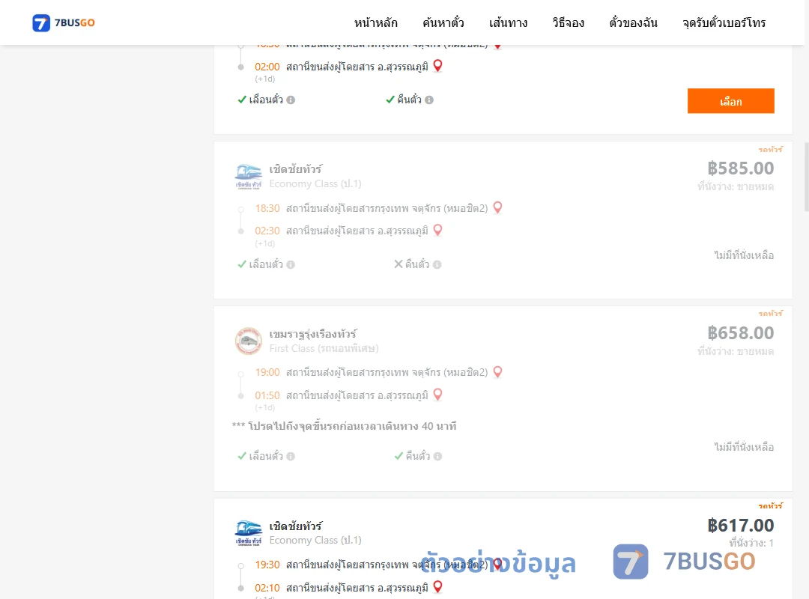Click Economy Class (ป.1) on ฿585.00 card
Screen dimensions: 809x599
(x=315, y=183)
